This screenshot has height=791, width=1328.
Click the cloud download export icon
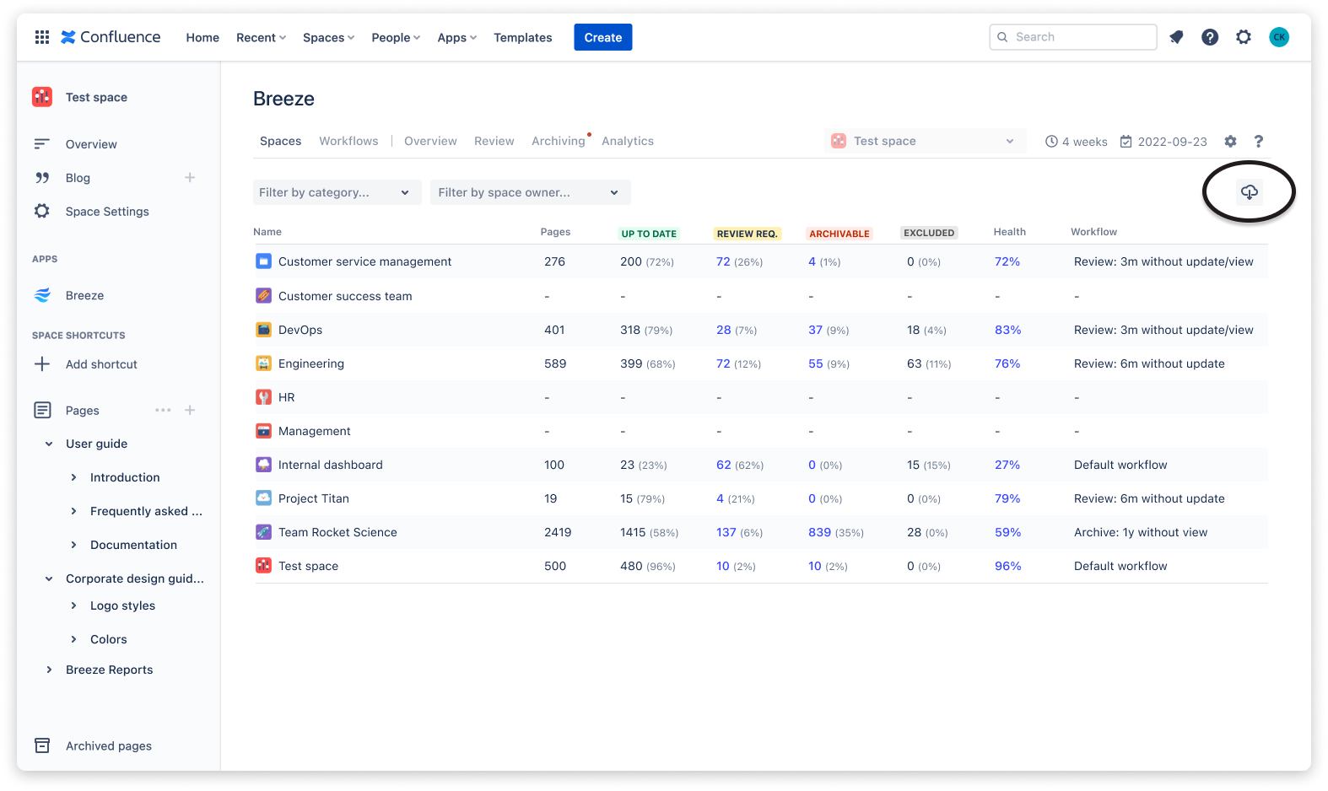point(1250,192)
